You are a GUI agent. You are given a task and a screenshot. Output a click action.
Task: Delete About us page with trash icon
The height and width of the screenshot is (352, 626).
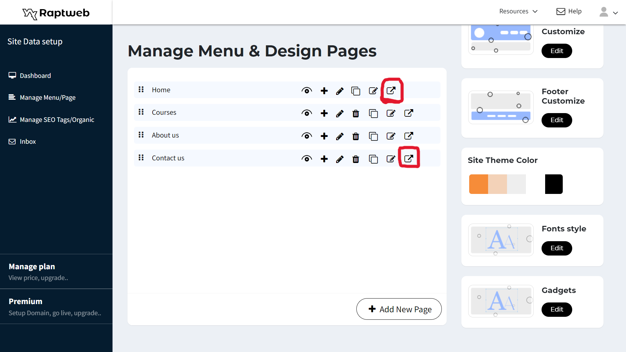[356, 136]
